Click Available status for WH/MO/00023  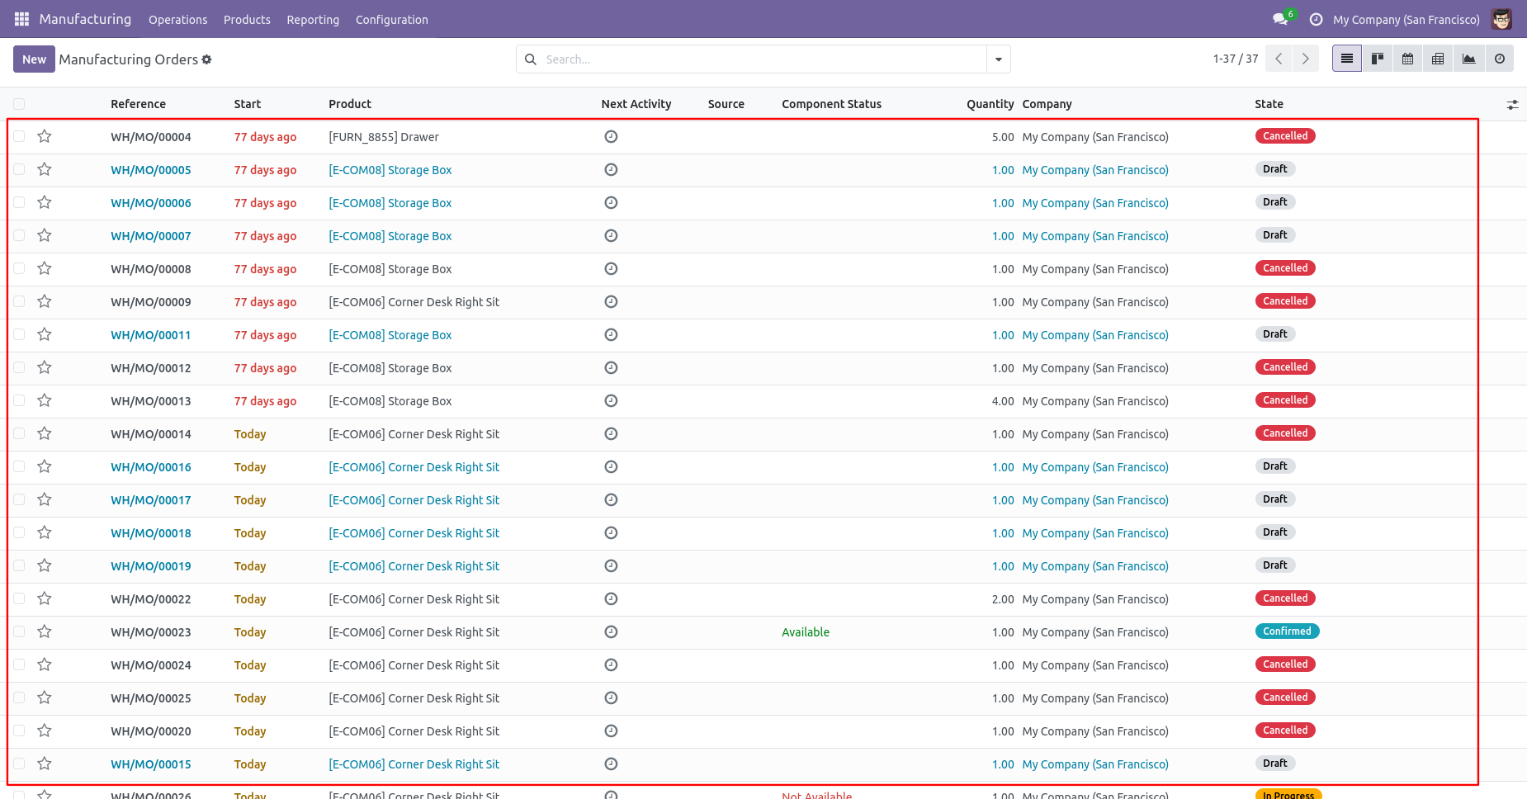[x=806, y=632]
